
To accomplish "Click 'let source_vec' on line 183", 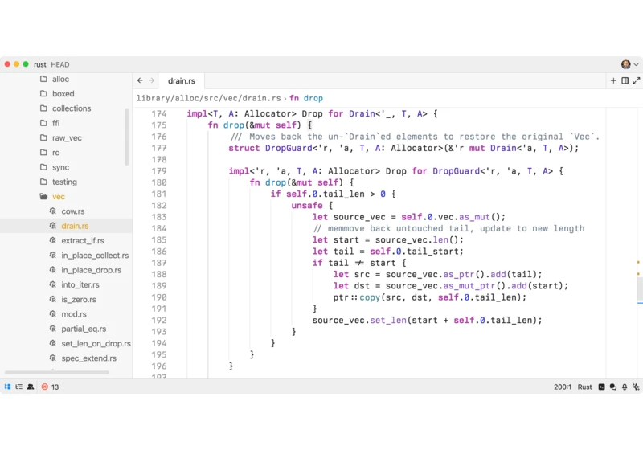I will pyautogui.click(x=349, y=217).
